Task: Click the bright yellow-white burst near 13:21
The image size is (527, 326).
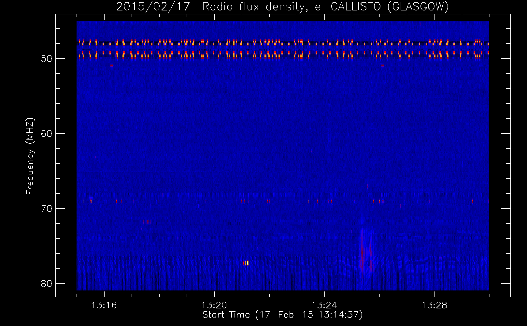Action: [246, 263]
